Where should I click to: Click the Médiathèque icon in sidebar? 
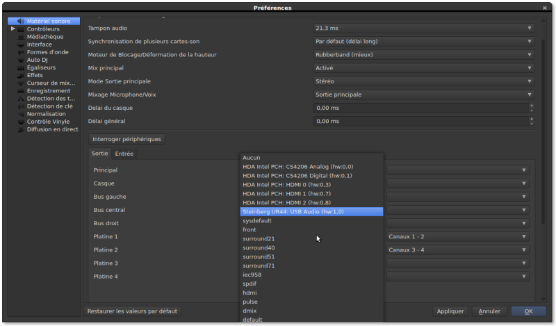click(21, 37)
